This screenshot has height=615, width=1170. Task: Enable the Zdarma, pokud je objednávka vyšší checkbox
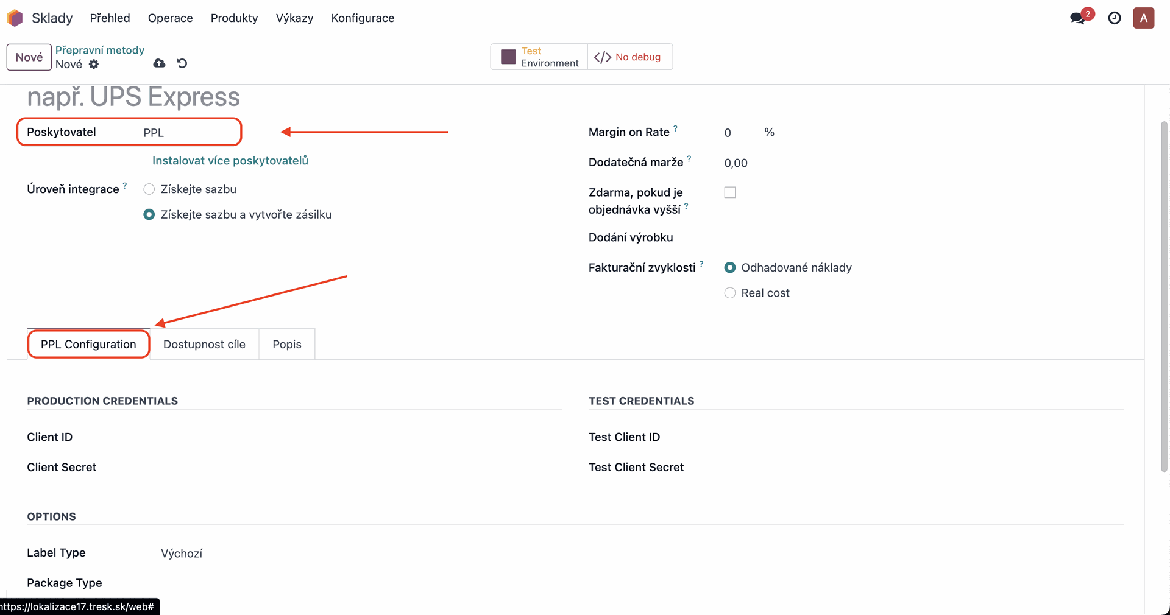pyautogui.click(x=730, y=192)
